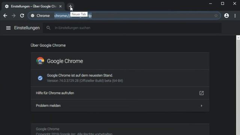Bookmark this page with the star icon
The height and width of the screenshot is (135, 240).
(x=216, y=16)
